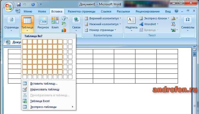Expand the Страницы group button
The width and height of the screenshot is (199, 114).
11,24
